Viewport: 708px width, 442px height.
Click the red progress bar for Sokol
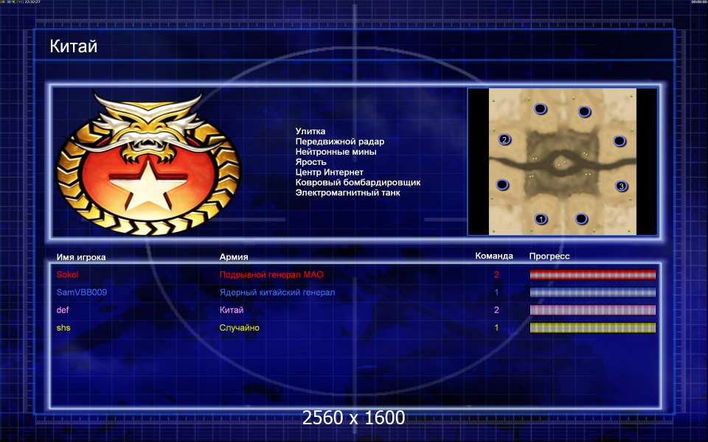(x=592, y=275)
